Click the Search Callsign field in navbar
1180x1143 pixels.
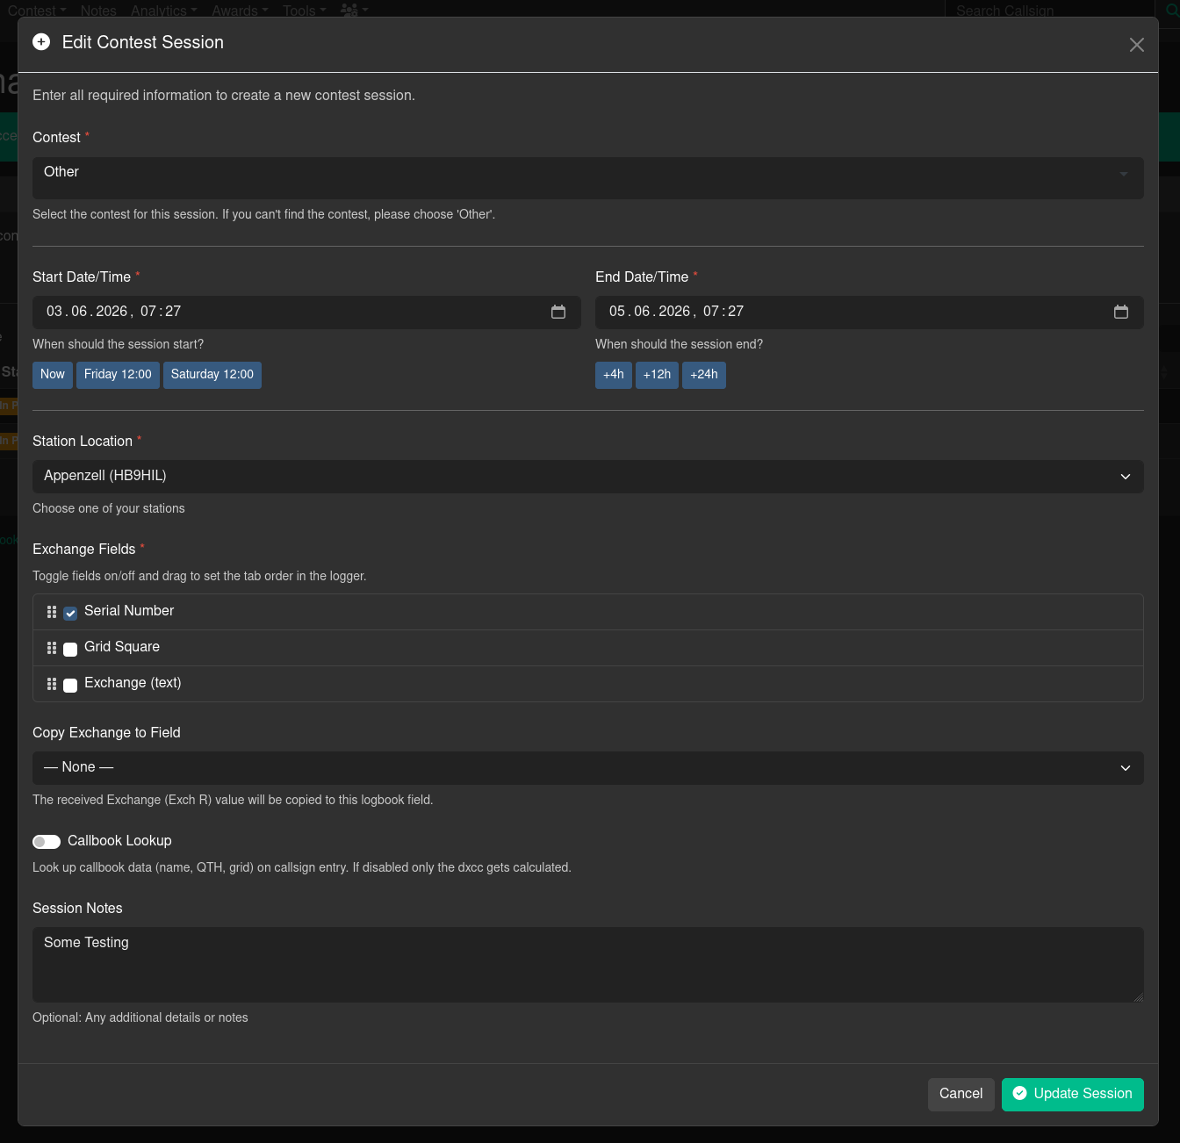[x=1049, y=11]
